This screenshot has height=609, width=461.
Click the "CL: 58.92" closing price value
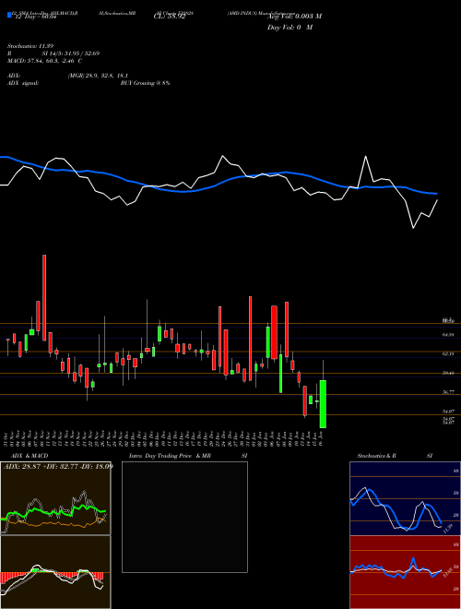[x=170, y=17]
